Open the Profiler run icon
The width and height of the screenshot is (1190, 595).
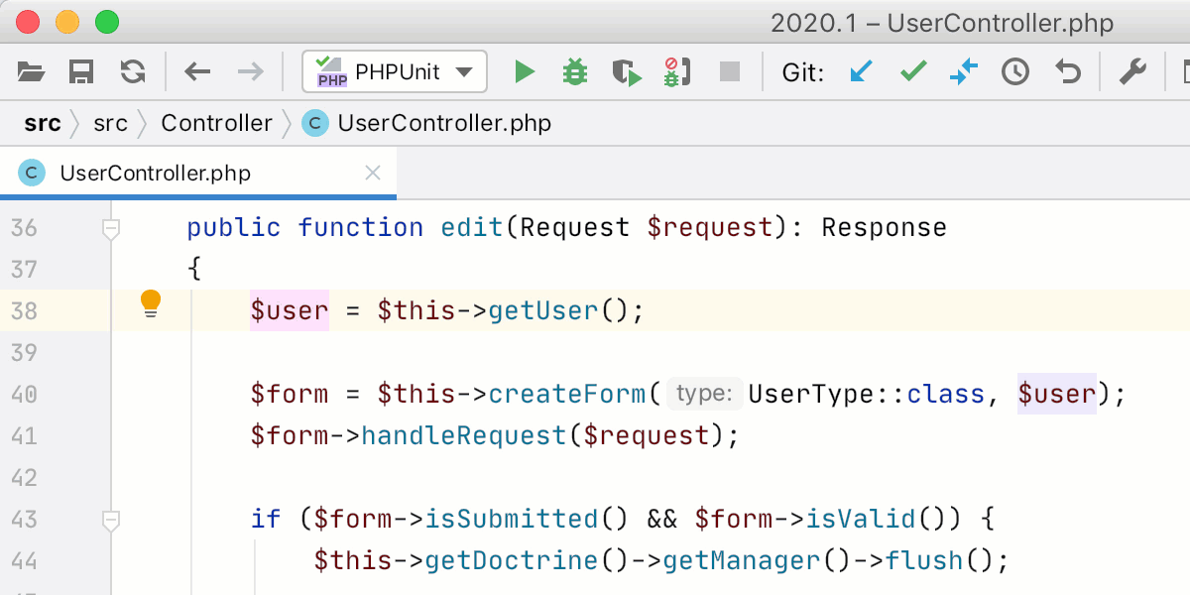coord(676,70)
